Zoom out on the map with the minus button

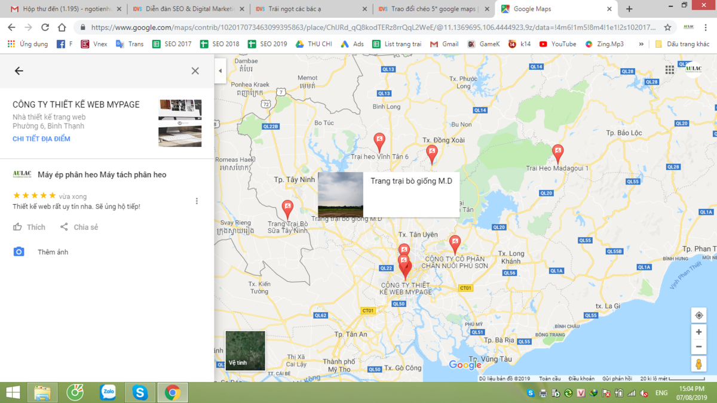tap(698, 347)
